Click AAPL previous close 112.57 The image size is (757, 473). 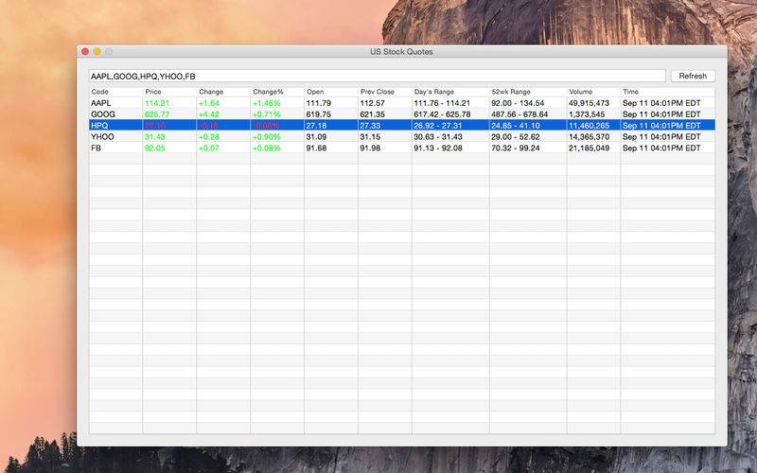coord(372,103)
